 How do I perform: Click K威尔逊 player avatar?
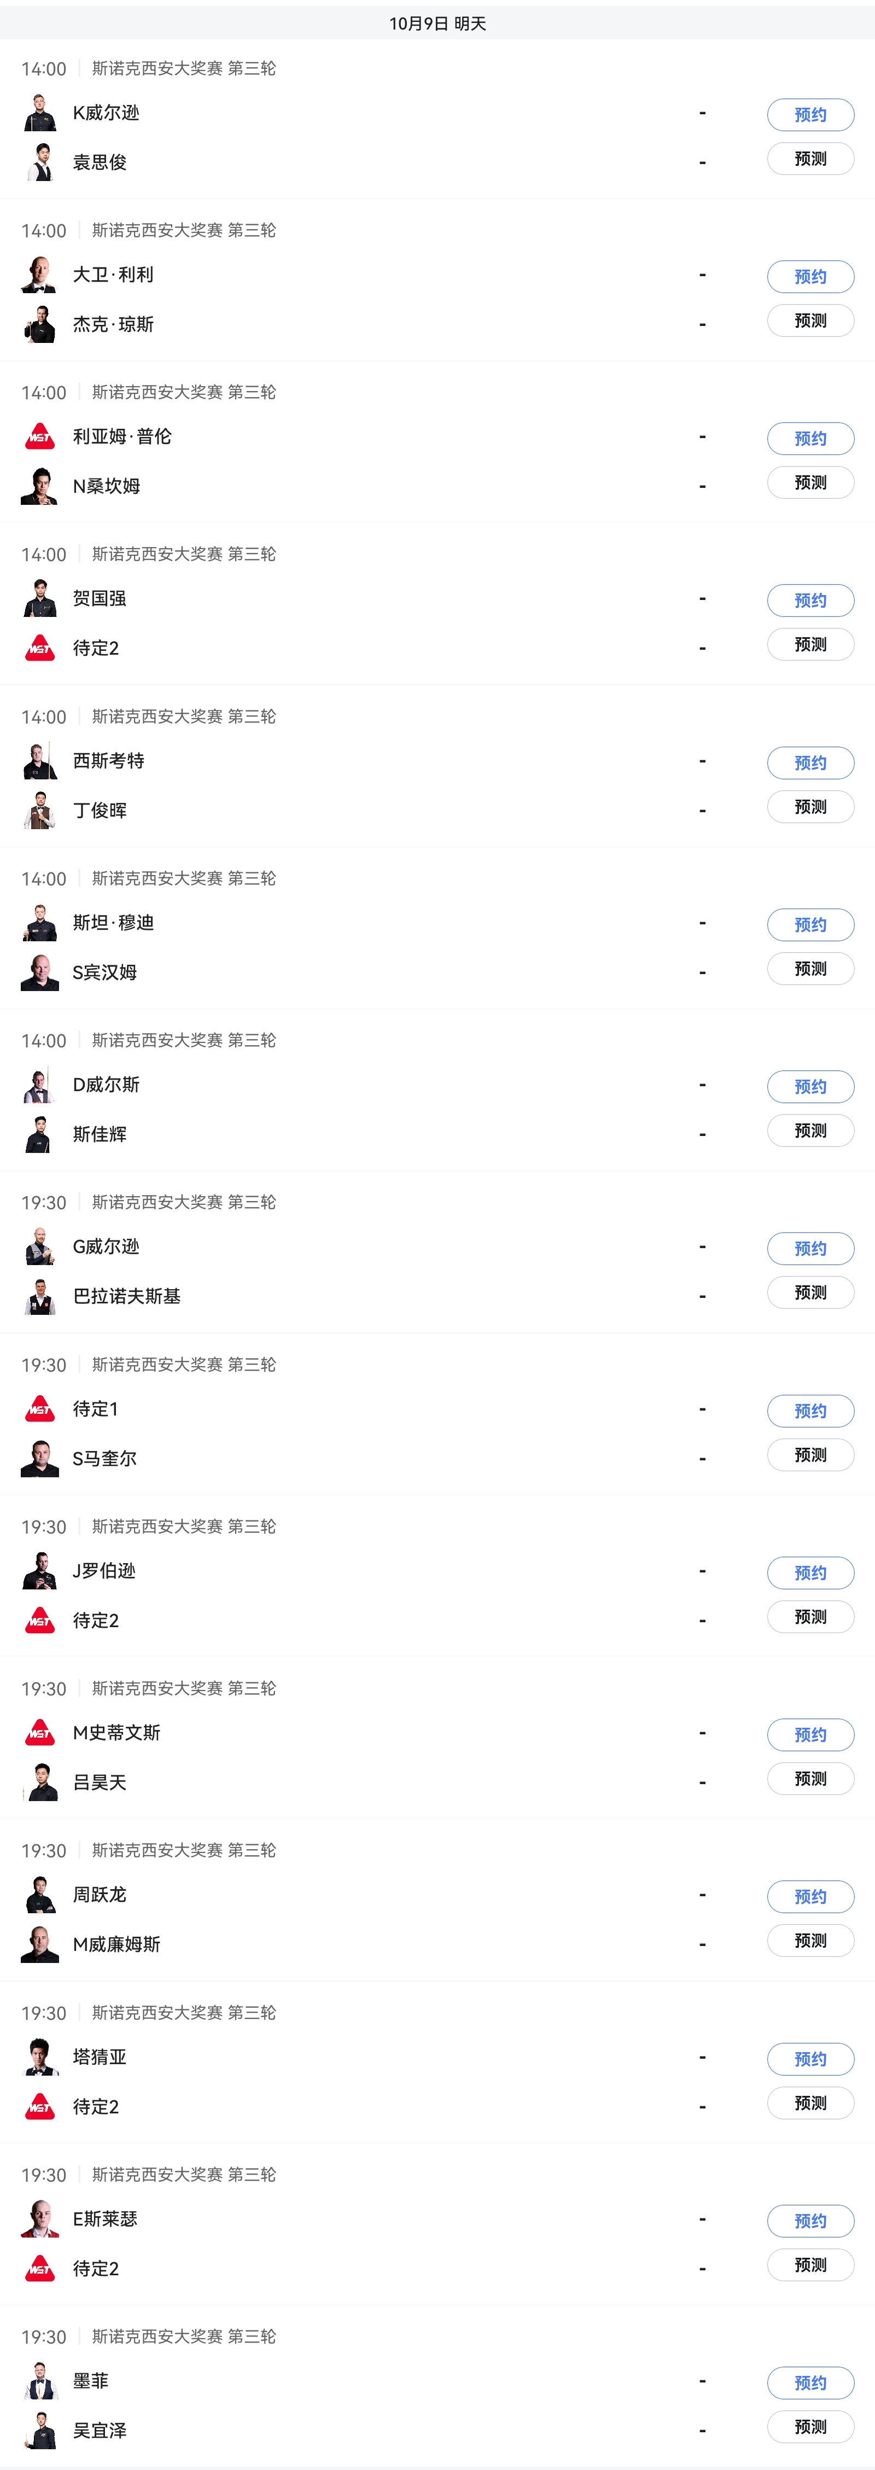(x=39, y=113)
